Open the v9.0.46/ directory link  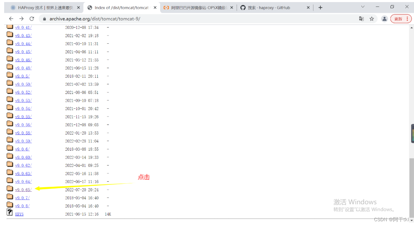pos(23,60)
